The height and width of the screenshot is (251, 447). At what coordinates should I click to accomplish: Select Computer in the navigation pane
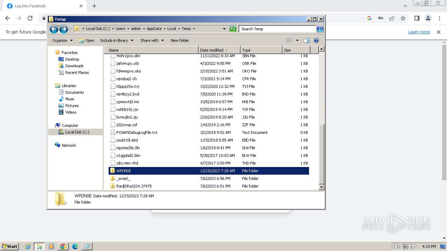point(70,125)
